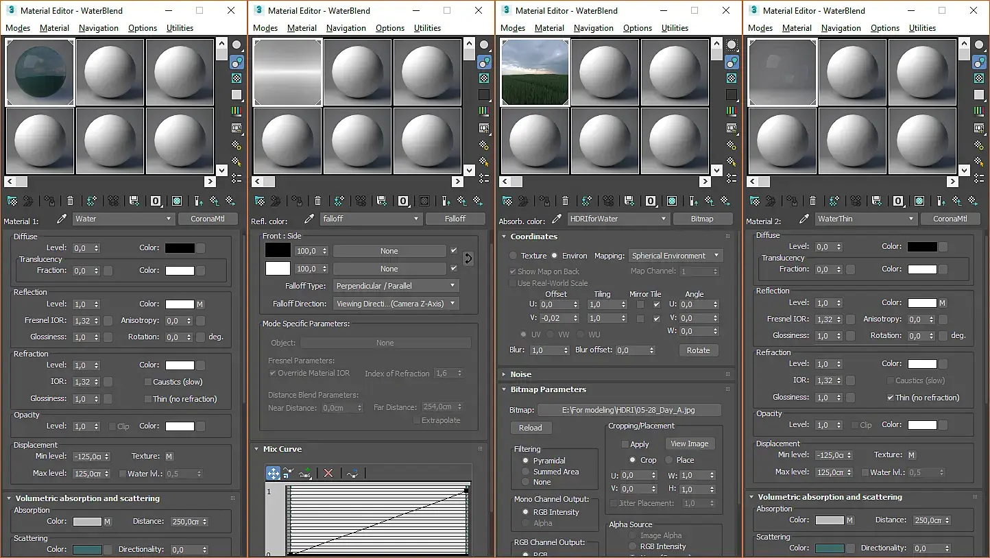Screen dimensions: 990x558
Task: Uncheck Thin (no refraction) in WaterThin window
Action: [890, 398]
